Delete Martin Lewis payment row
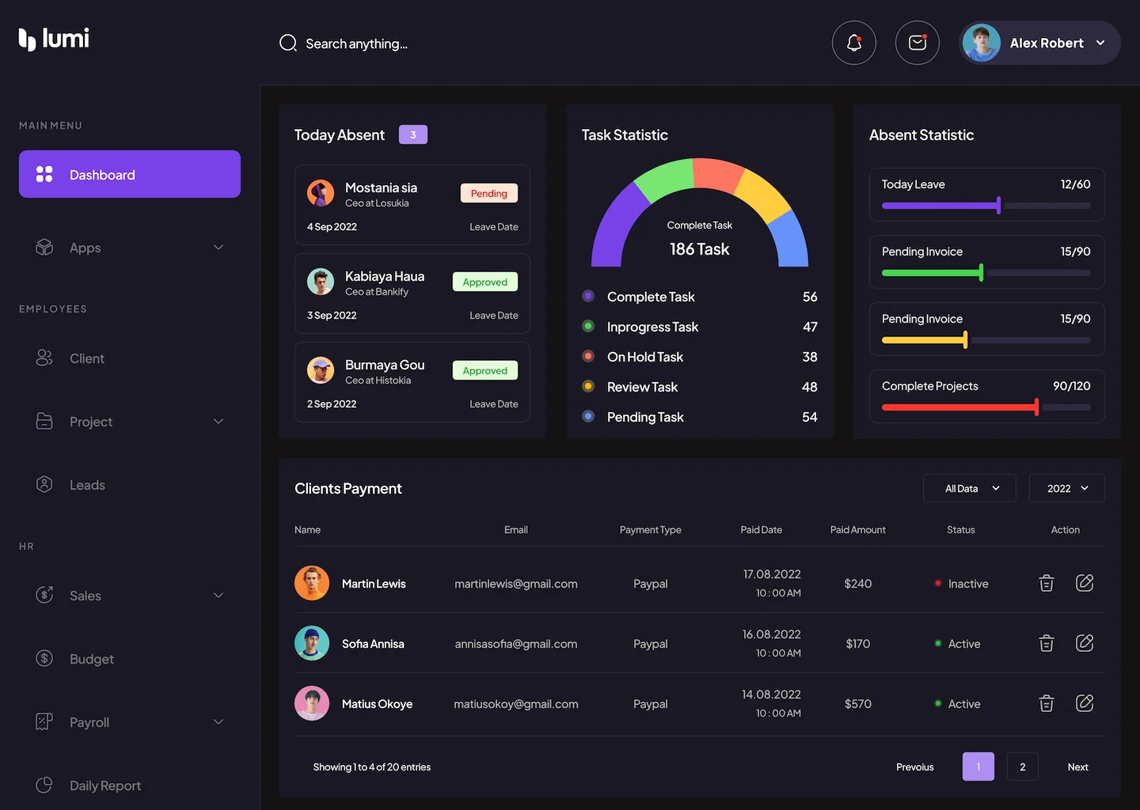The image size is (1140, 810). [1046, 583]
